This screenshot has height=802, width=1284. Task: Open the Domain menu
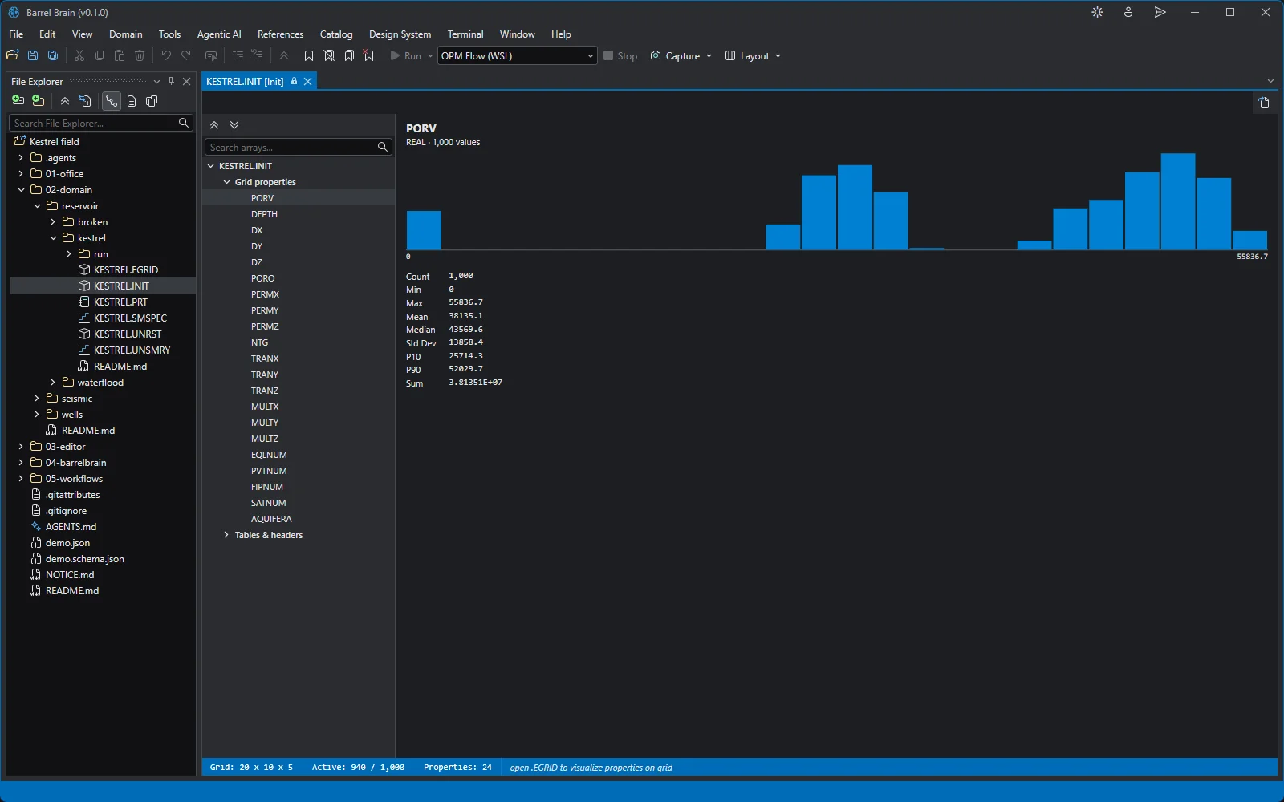pos(126,34)
